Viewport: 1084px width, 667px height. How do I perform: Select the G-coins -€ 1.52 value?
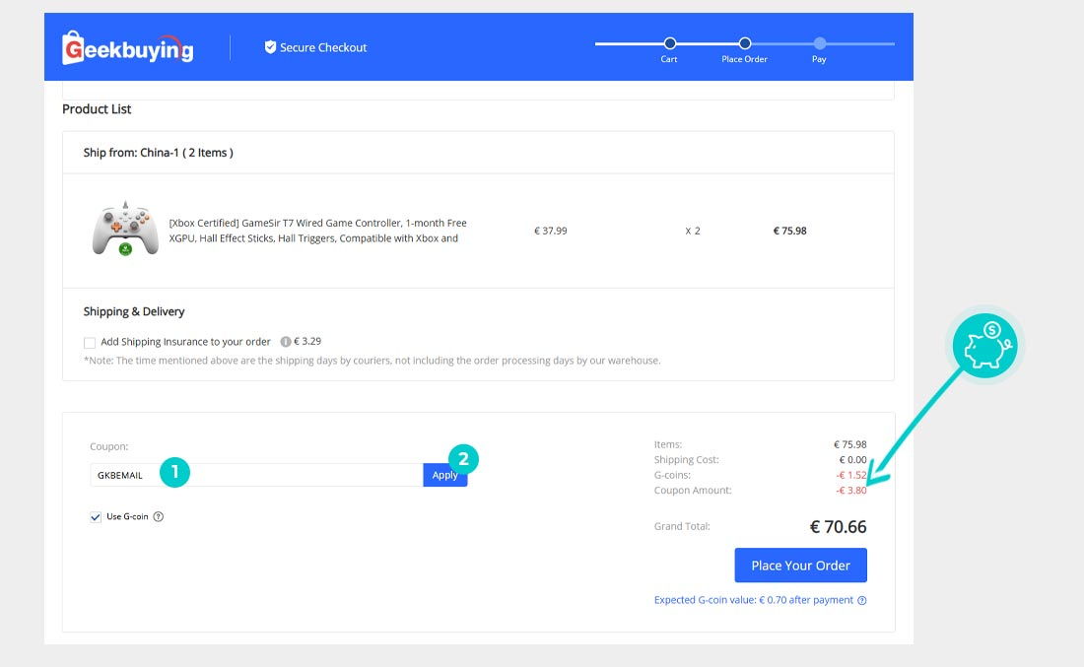click(x=851, y=476)
